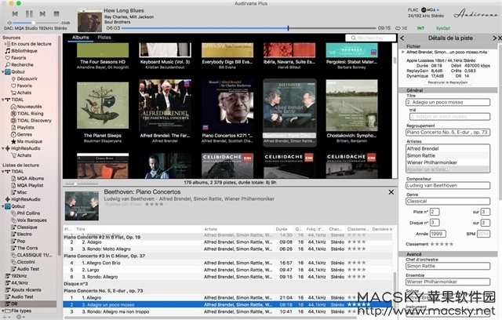
Task: Rate the Beethoven Piano Concertos album stars
Action: pos(154,204)
